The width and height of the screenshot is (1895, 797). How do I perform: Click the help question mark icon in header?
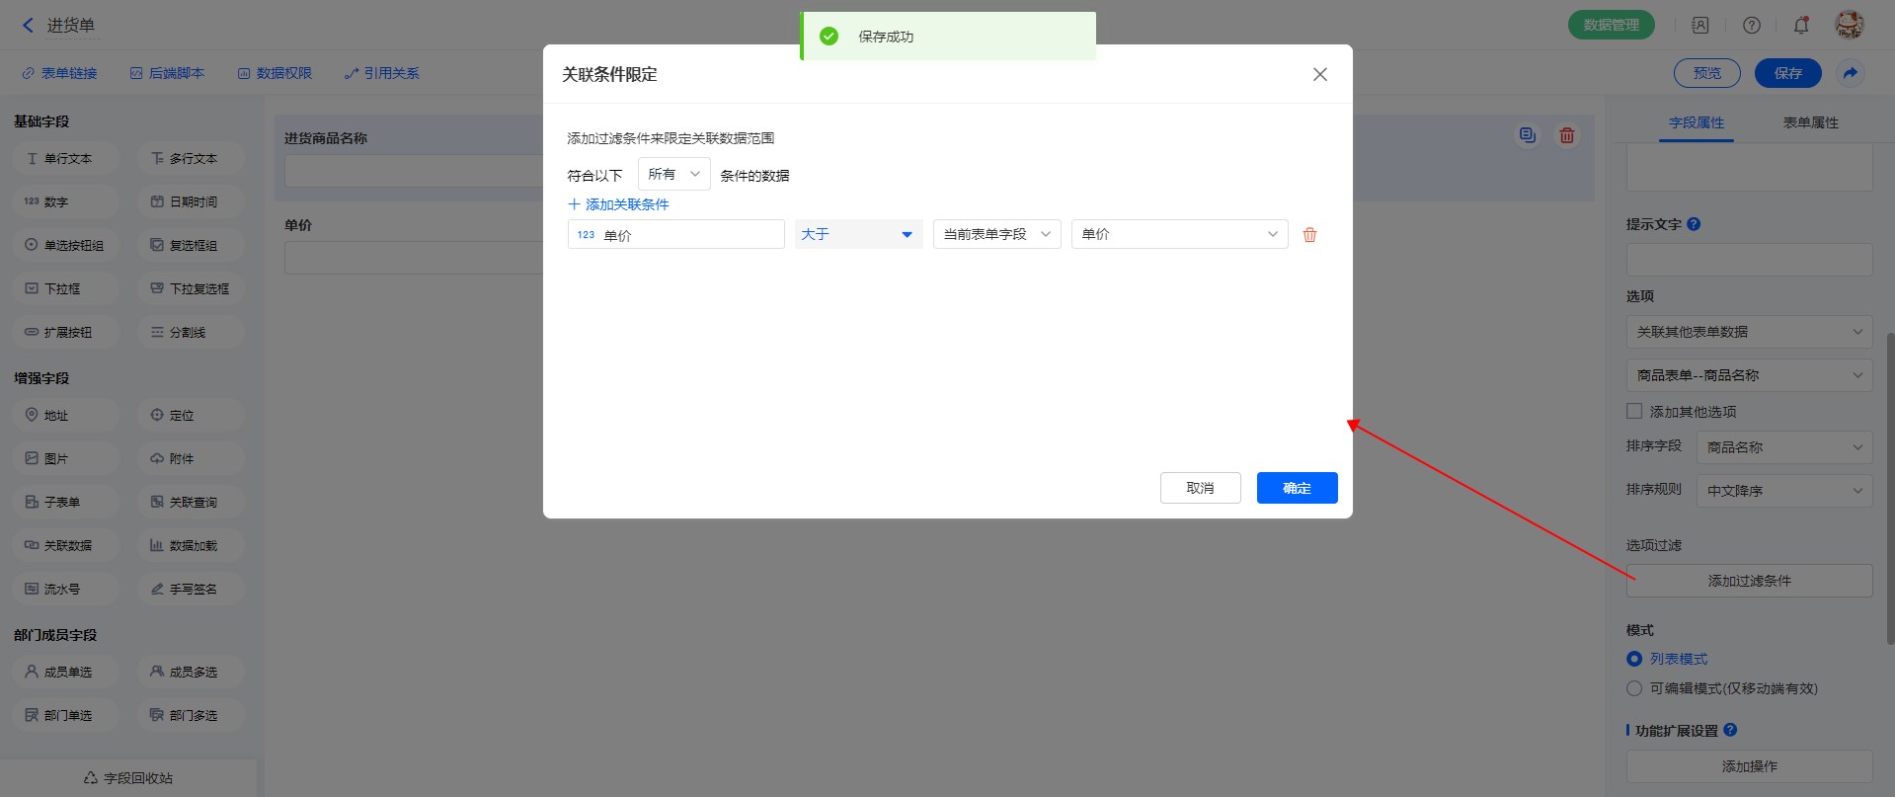coord(1751,26)
